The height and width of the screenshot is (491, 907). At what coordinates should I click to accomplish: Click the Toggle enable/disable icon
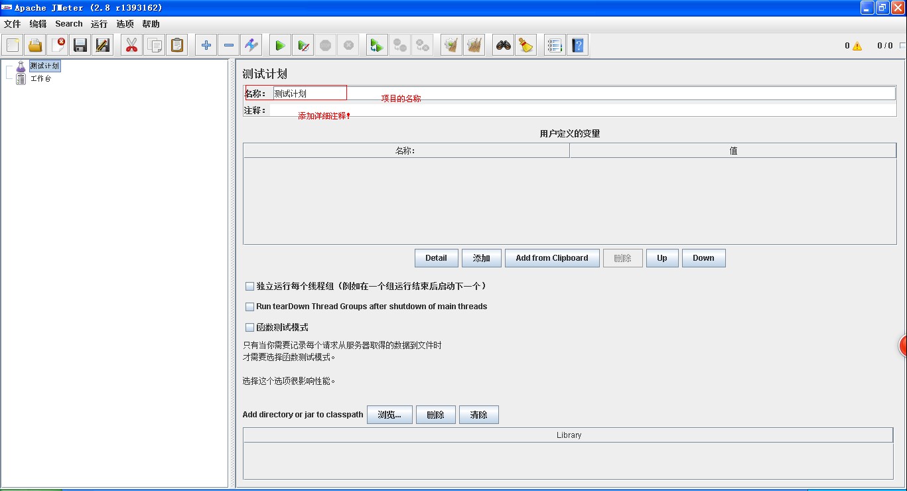pos(251,45)
